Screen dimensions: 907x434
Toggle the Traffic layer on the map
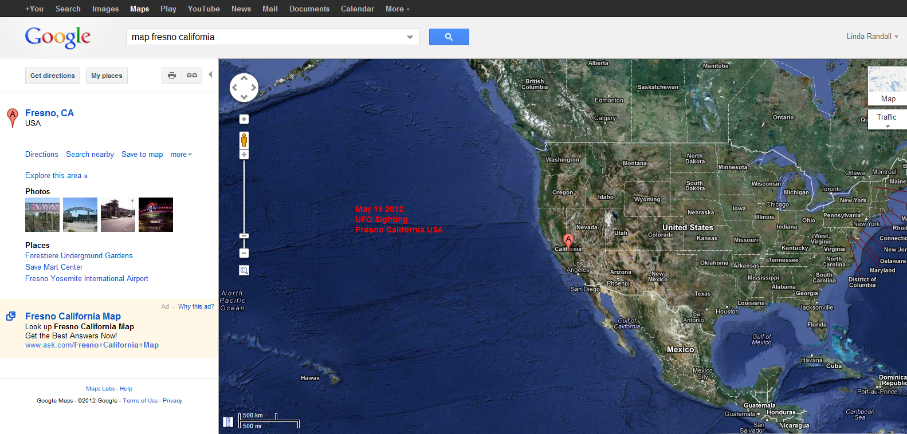(x=886, y=117)
